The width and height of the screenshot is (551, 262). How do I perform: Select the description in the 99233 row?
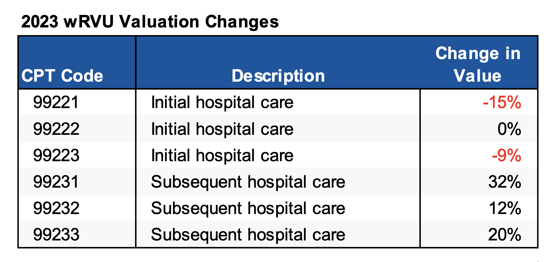click(x=248, y=235)
